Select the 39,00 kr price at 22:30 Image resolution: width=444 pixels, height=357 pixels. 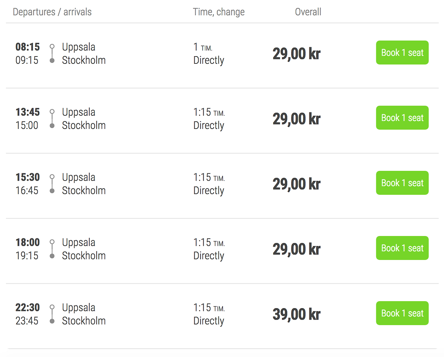tap(297, 314)
